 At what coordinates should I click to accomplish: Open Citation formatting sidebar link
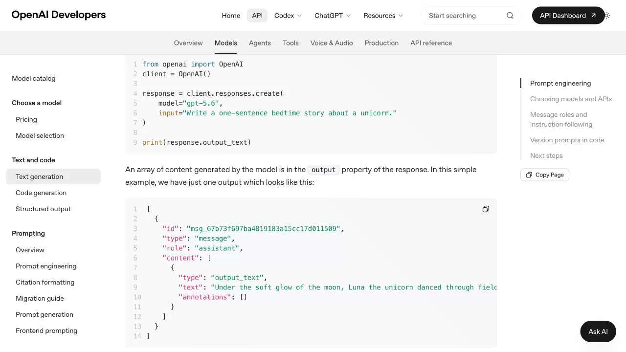pyautogui.click(x=45, y=282)
